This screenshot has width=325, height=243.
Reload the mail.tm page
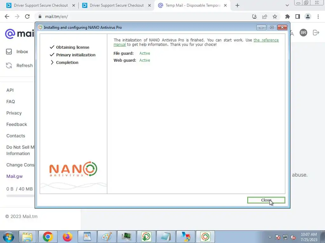27,16
